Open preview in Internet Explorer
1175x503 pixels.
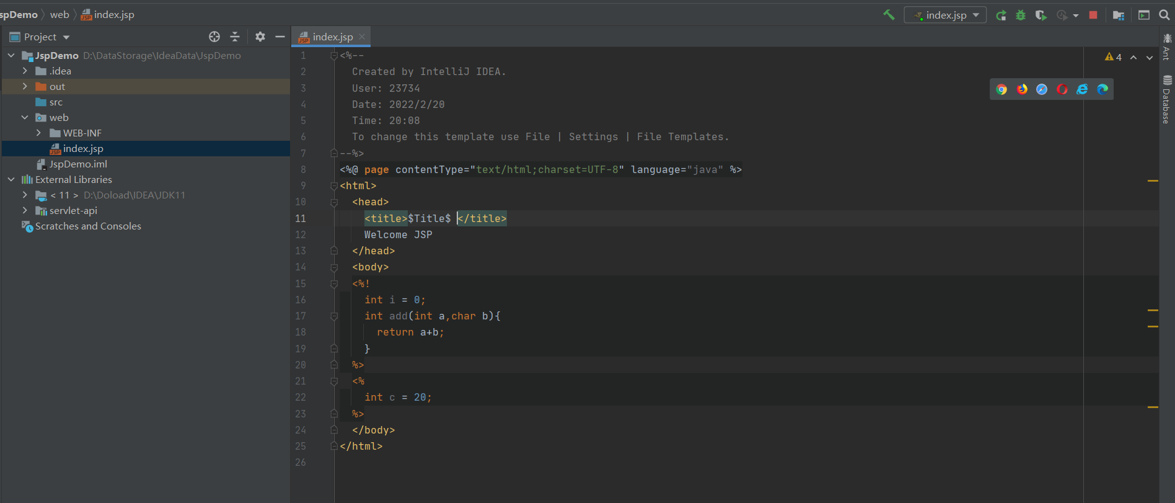[1082, 89]
